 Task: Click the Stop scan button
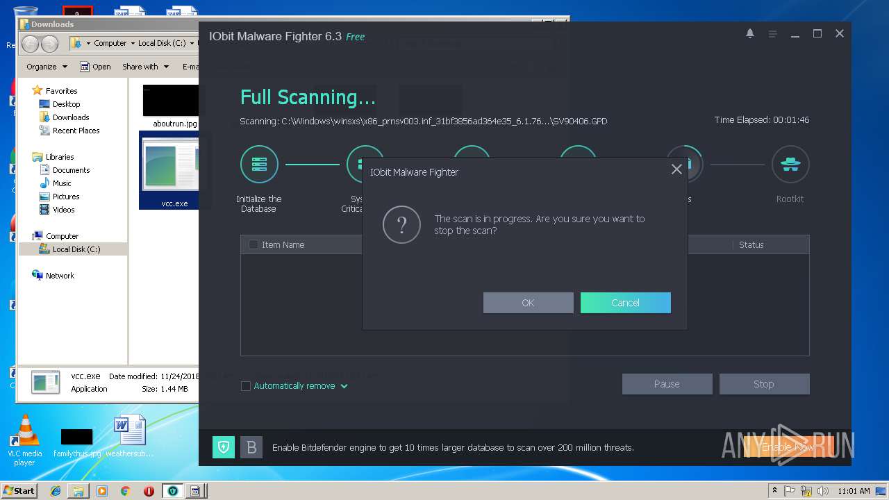pos(764,384)
